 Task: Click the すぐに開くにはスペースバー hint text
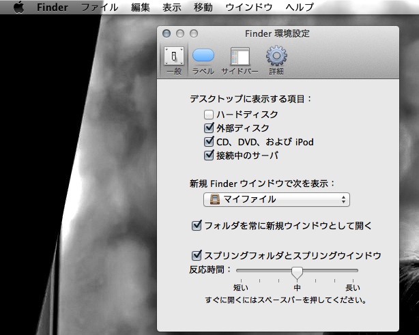tap(285, 300)
